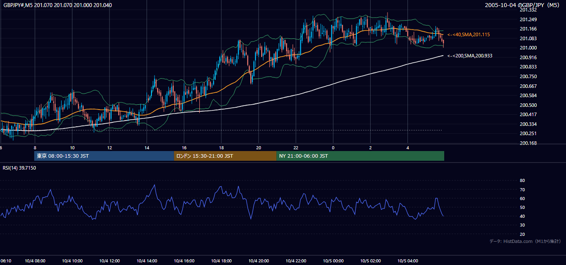Click bottom time label 10/5 00:00
566x265 pixels.
(x=333, y=261)
